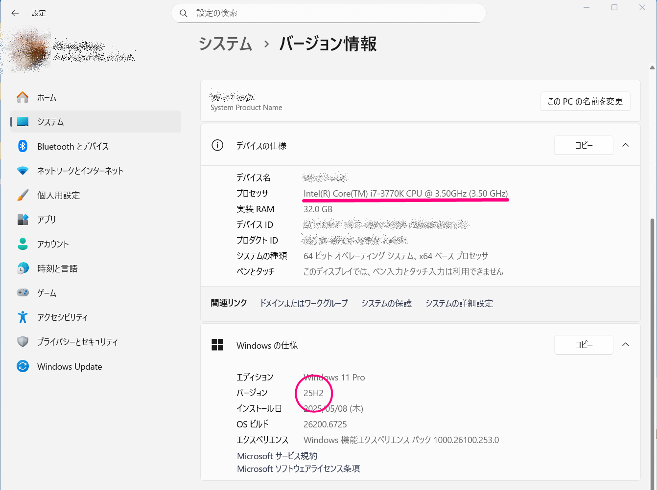Open Microsoft サービス規約

pyautogui.click(x=278, y=455)
